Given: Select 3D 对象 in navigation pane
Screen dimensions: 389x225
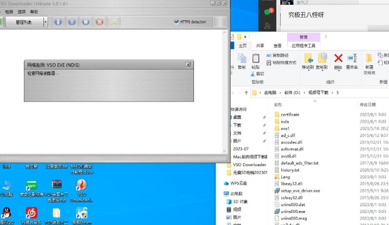Looking at the screenshot, I should [237, 202].
